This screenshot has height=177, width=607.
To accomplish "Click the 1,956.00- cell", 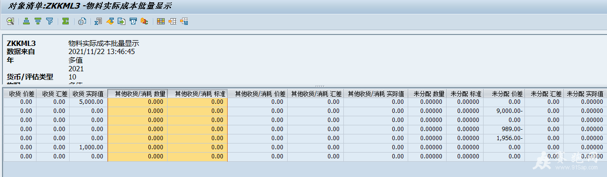I will point(504,138).
